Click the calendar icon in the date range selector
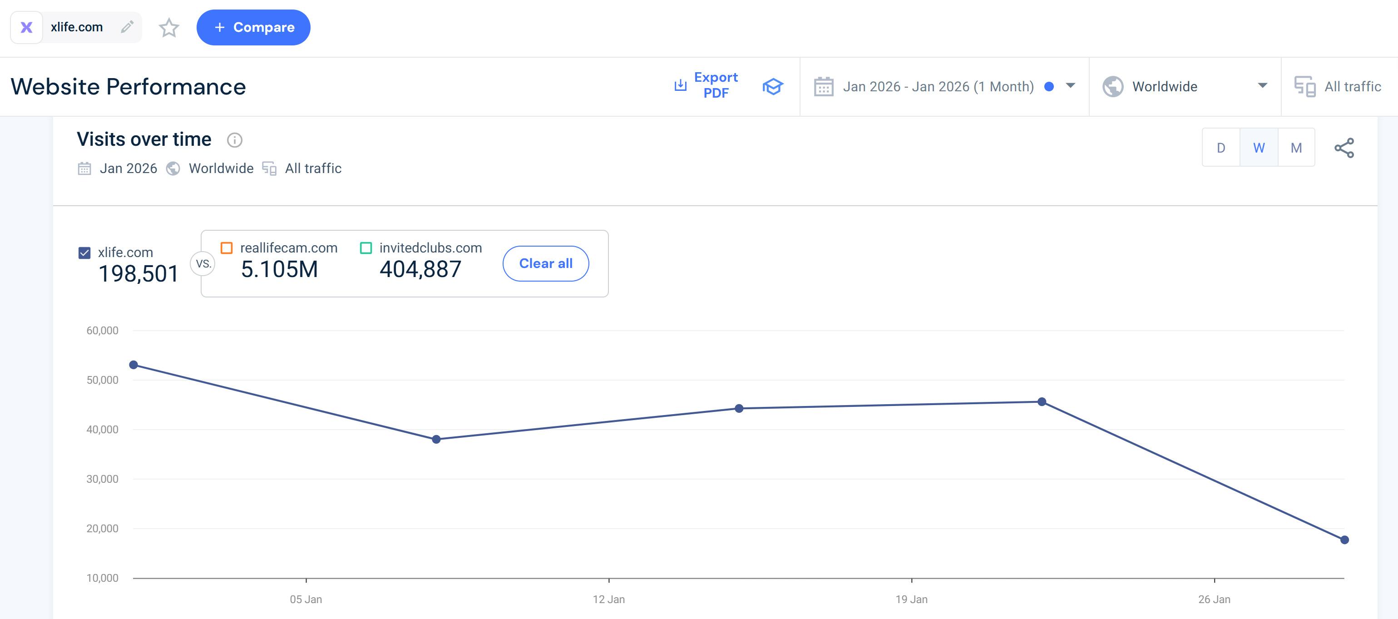 click(x=823, y=87)
